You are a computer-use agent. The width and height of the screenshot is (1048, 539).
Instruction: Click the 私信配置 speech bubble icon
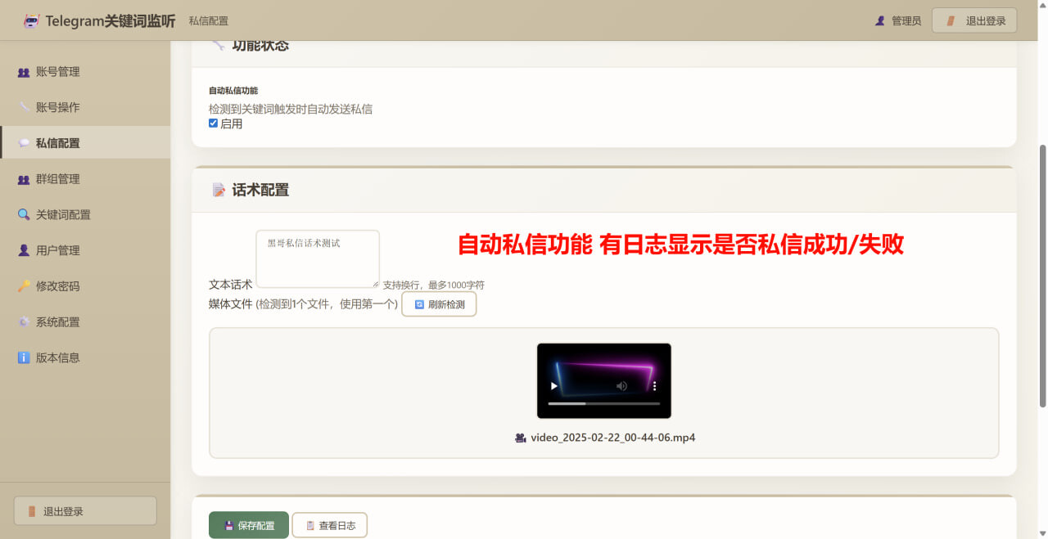coord(24,143)
